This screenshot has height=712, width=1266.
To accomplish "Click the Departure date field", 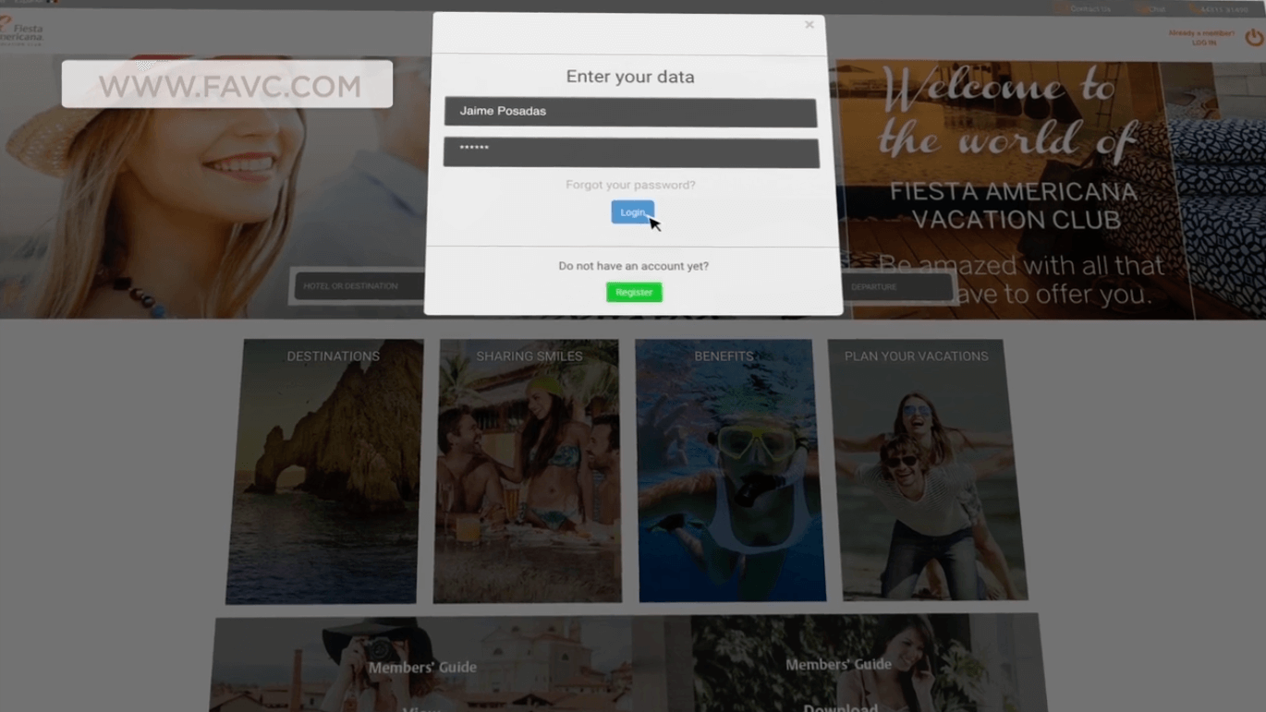I will [x=896, y=287].
